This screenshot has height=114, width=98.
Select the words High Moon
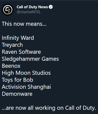[16, 73]
